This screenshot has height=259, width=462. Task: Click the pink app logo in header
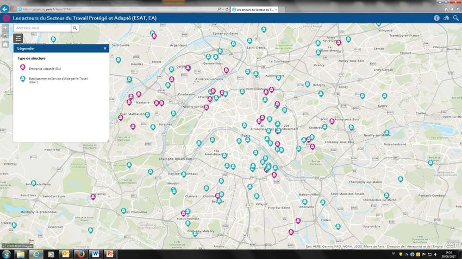[6, 18]
